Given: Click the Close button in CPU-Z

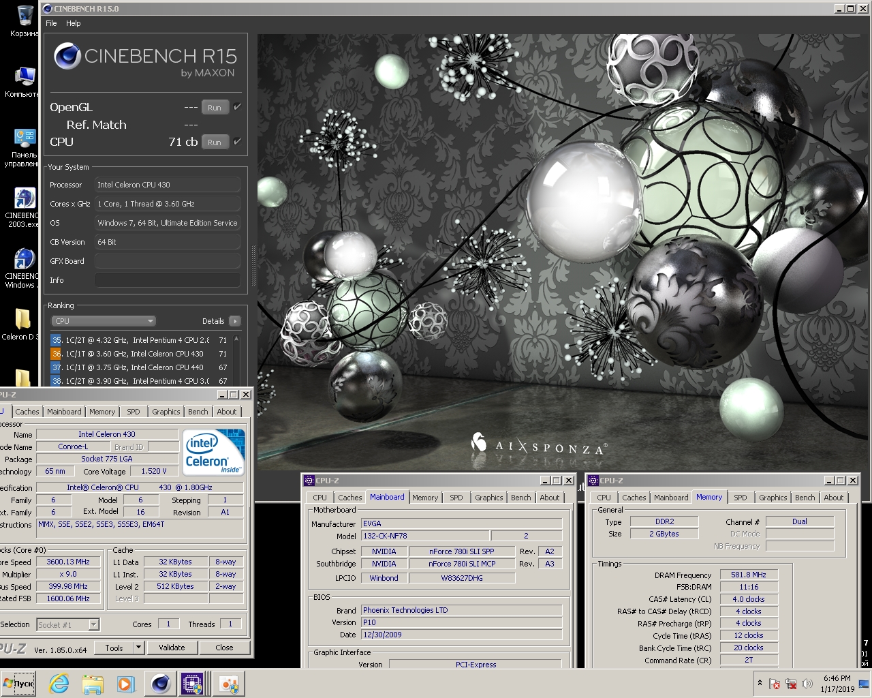Looking at the screenshot, I should [224, 648].
